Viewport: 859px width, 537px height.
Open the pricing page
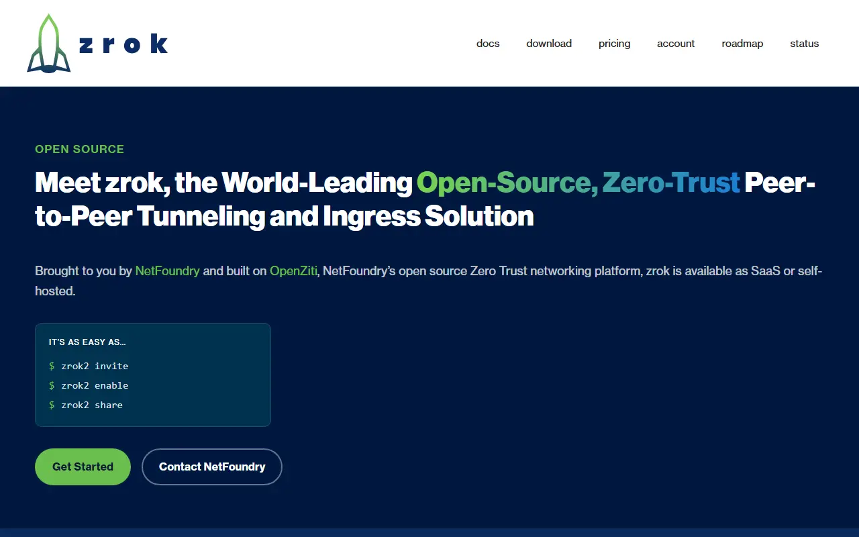615,43
